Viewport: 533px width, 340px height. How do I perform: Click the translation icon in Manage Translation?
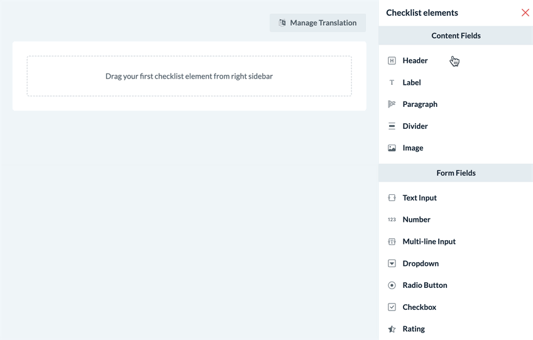click(x=282, y=23)
